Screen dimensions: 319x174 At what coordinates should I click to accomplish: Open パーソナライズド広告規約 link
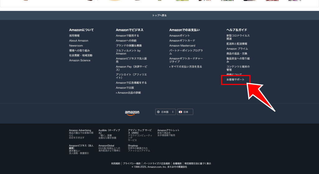(x=157, y=163)
